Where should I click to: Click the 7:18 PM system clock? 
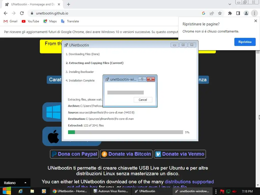(x=247, y=191)
